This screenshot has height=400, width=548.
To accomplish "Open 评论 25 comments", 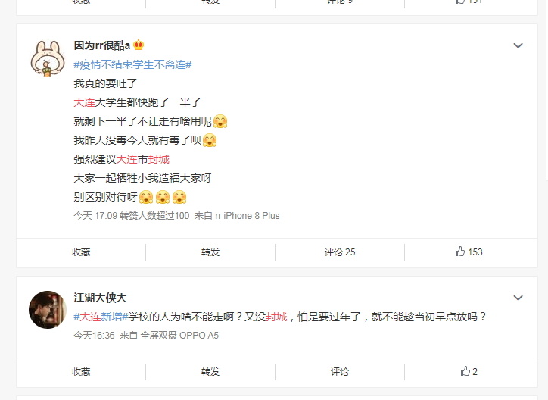I will (340, 252).
